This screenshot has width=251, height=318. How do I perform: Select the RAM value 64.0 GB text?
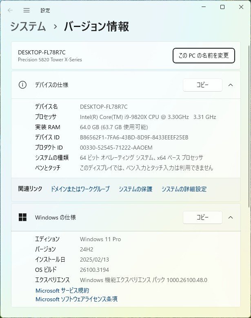pos(114,127)
